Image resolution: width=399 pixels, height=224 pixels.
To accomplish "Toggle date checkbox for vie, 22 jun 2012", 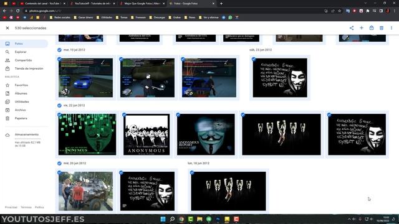I will 59,105.
